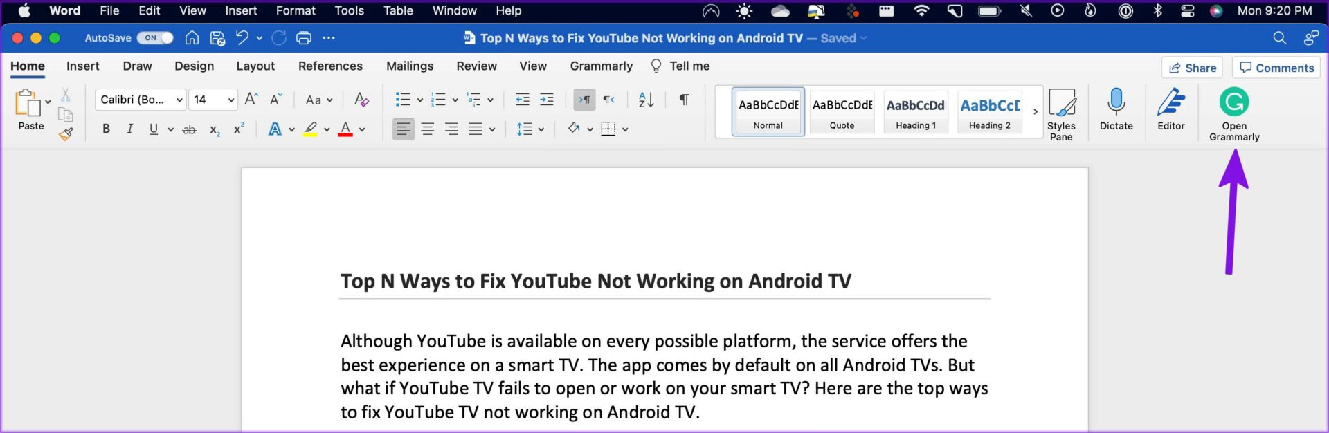This screenshot has height=433, width=1329.
Task: Increase the paragraph indent
Action: (547, 100)
